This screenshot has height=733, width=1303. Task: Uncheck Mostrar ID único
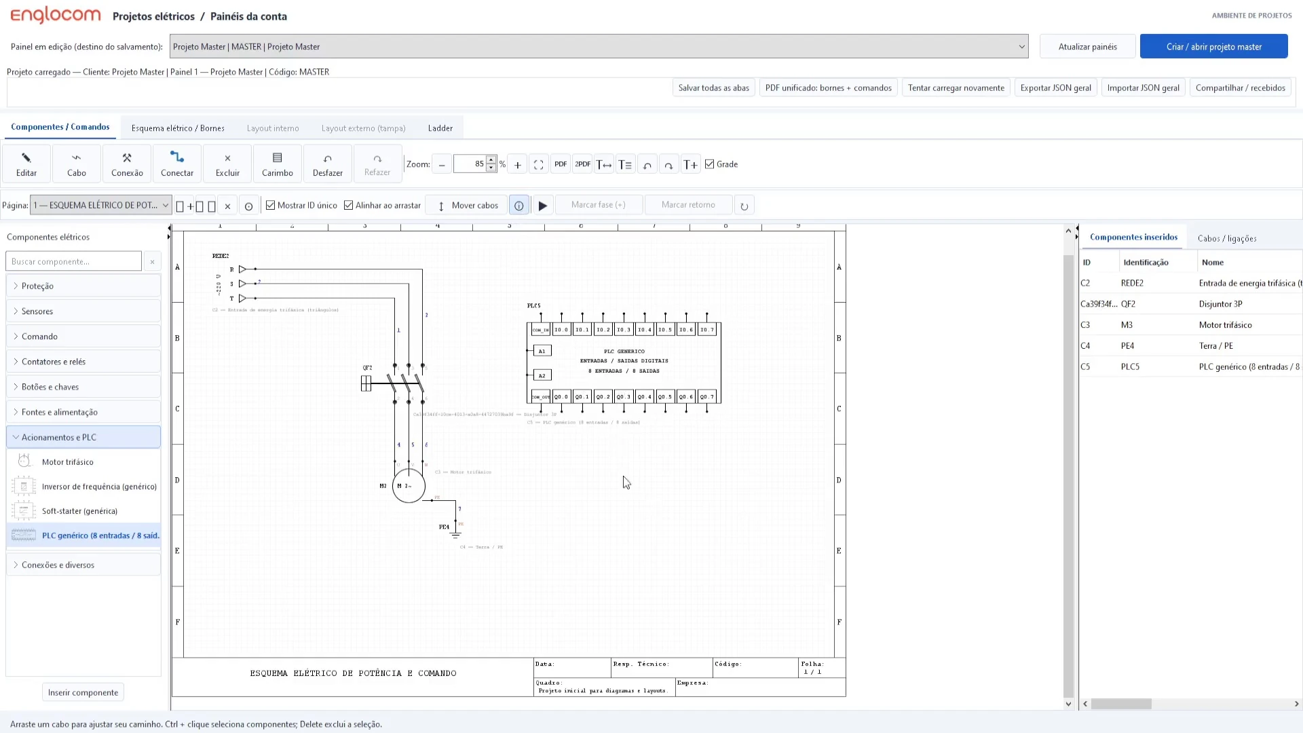pyautogui.click(x=271, y=205)
